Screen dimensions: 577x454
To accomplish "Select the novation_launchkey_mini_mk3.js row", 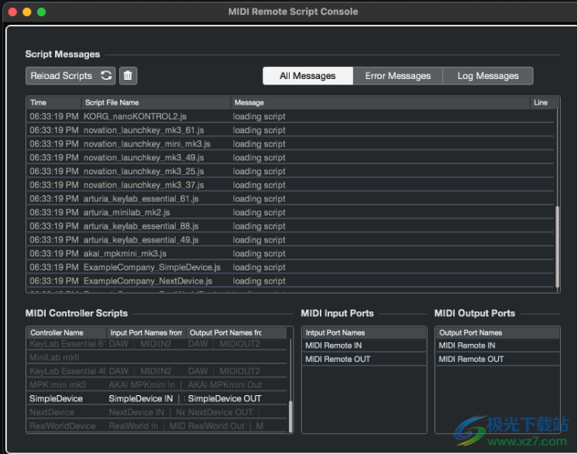I will 290,143.
